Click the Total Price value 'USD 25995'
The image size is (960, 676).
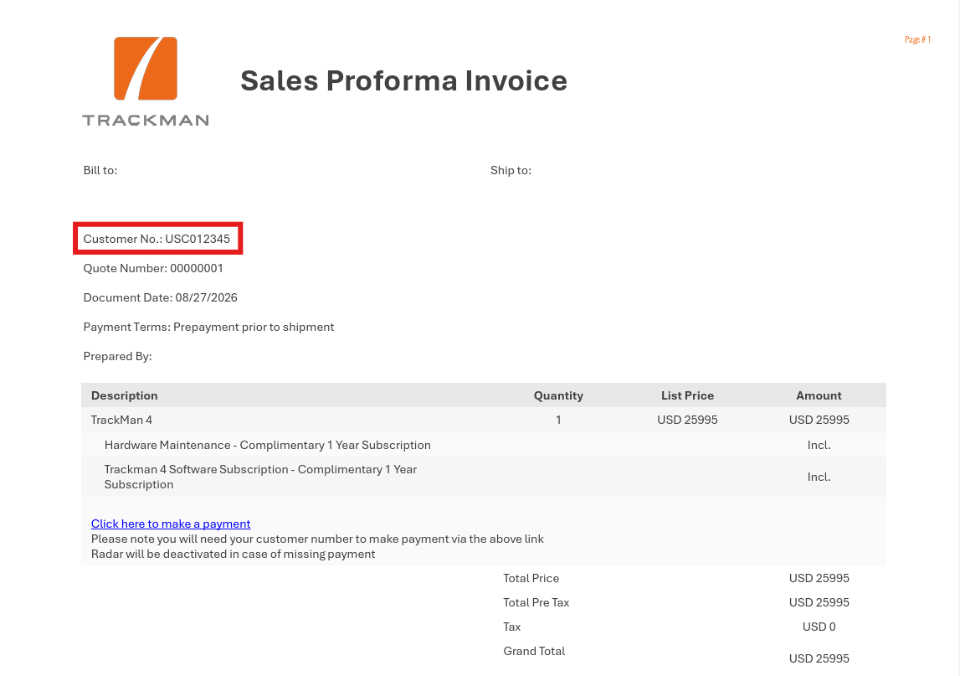[819, 579]
